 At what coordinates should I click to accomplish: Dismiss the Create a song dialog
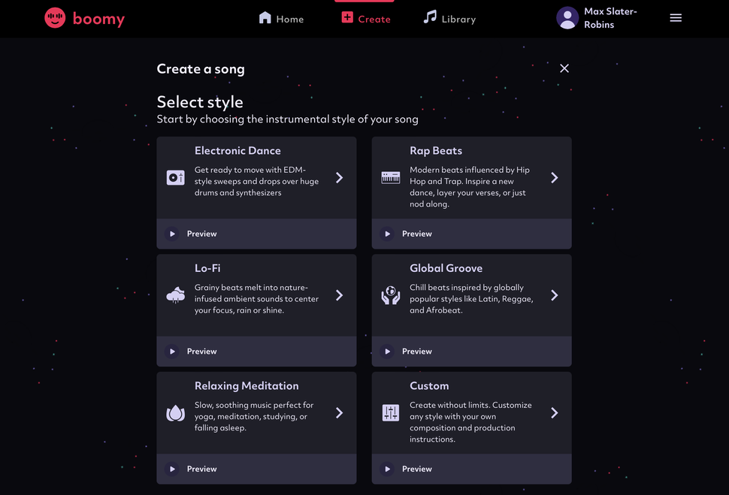[x=564, y=68]
